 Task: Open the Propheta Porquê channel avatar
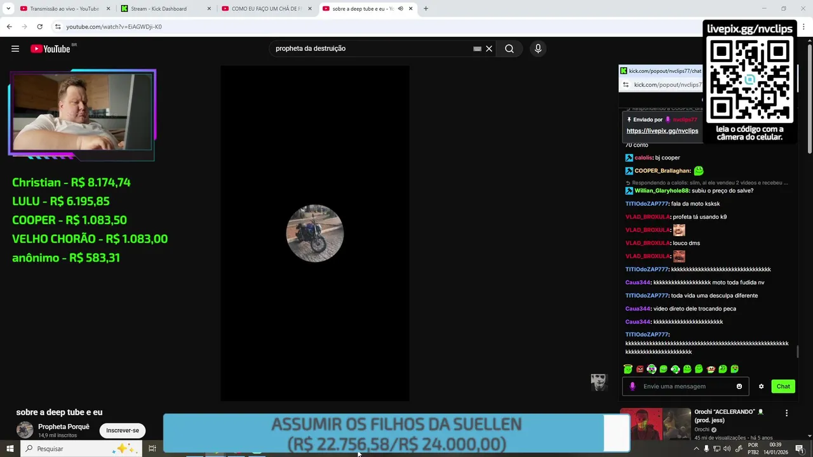tap(25, 430)
